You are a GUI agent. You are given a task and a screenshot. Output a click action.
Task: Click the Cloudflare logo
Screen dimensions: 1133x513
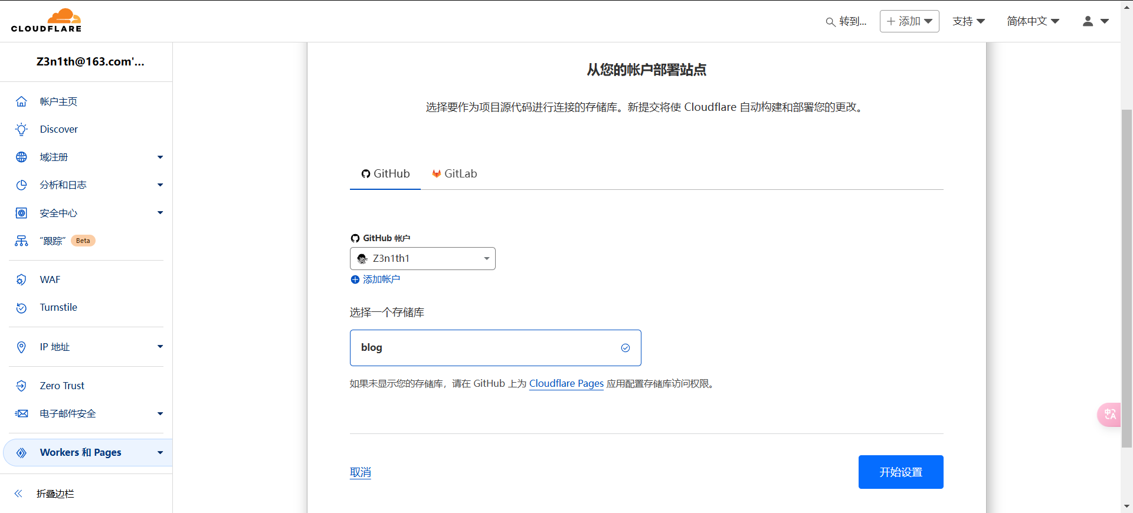click(x=46, y=21)
